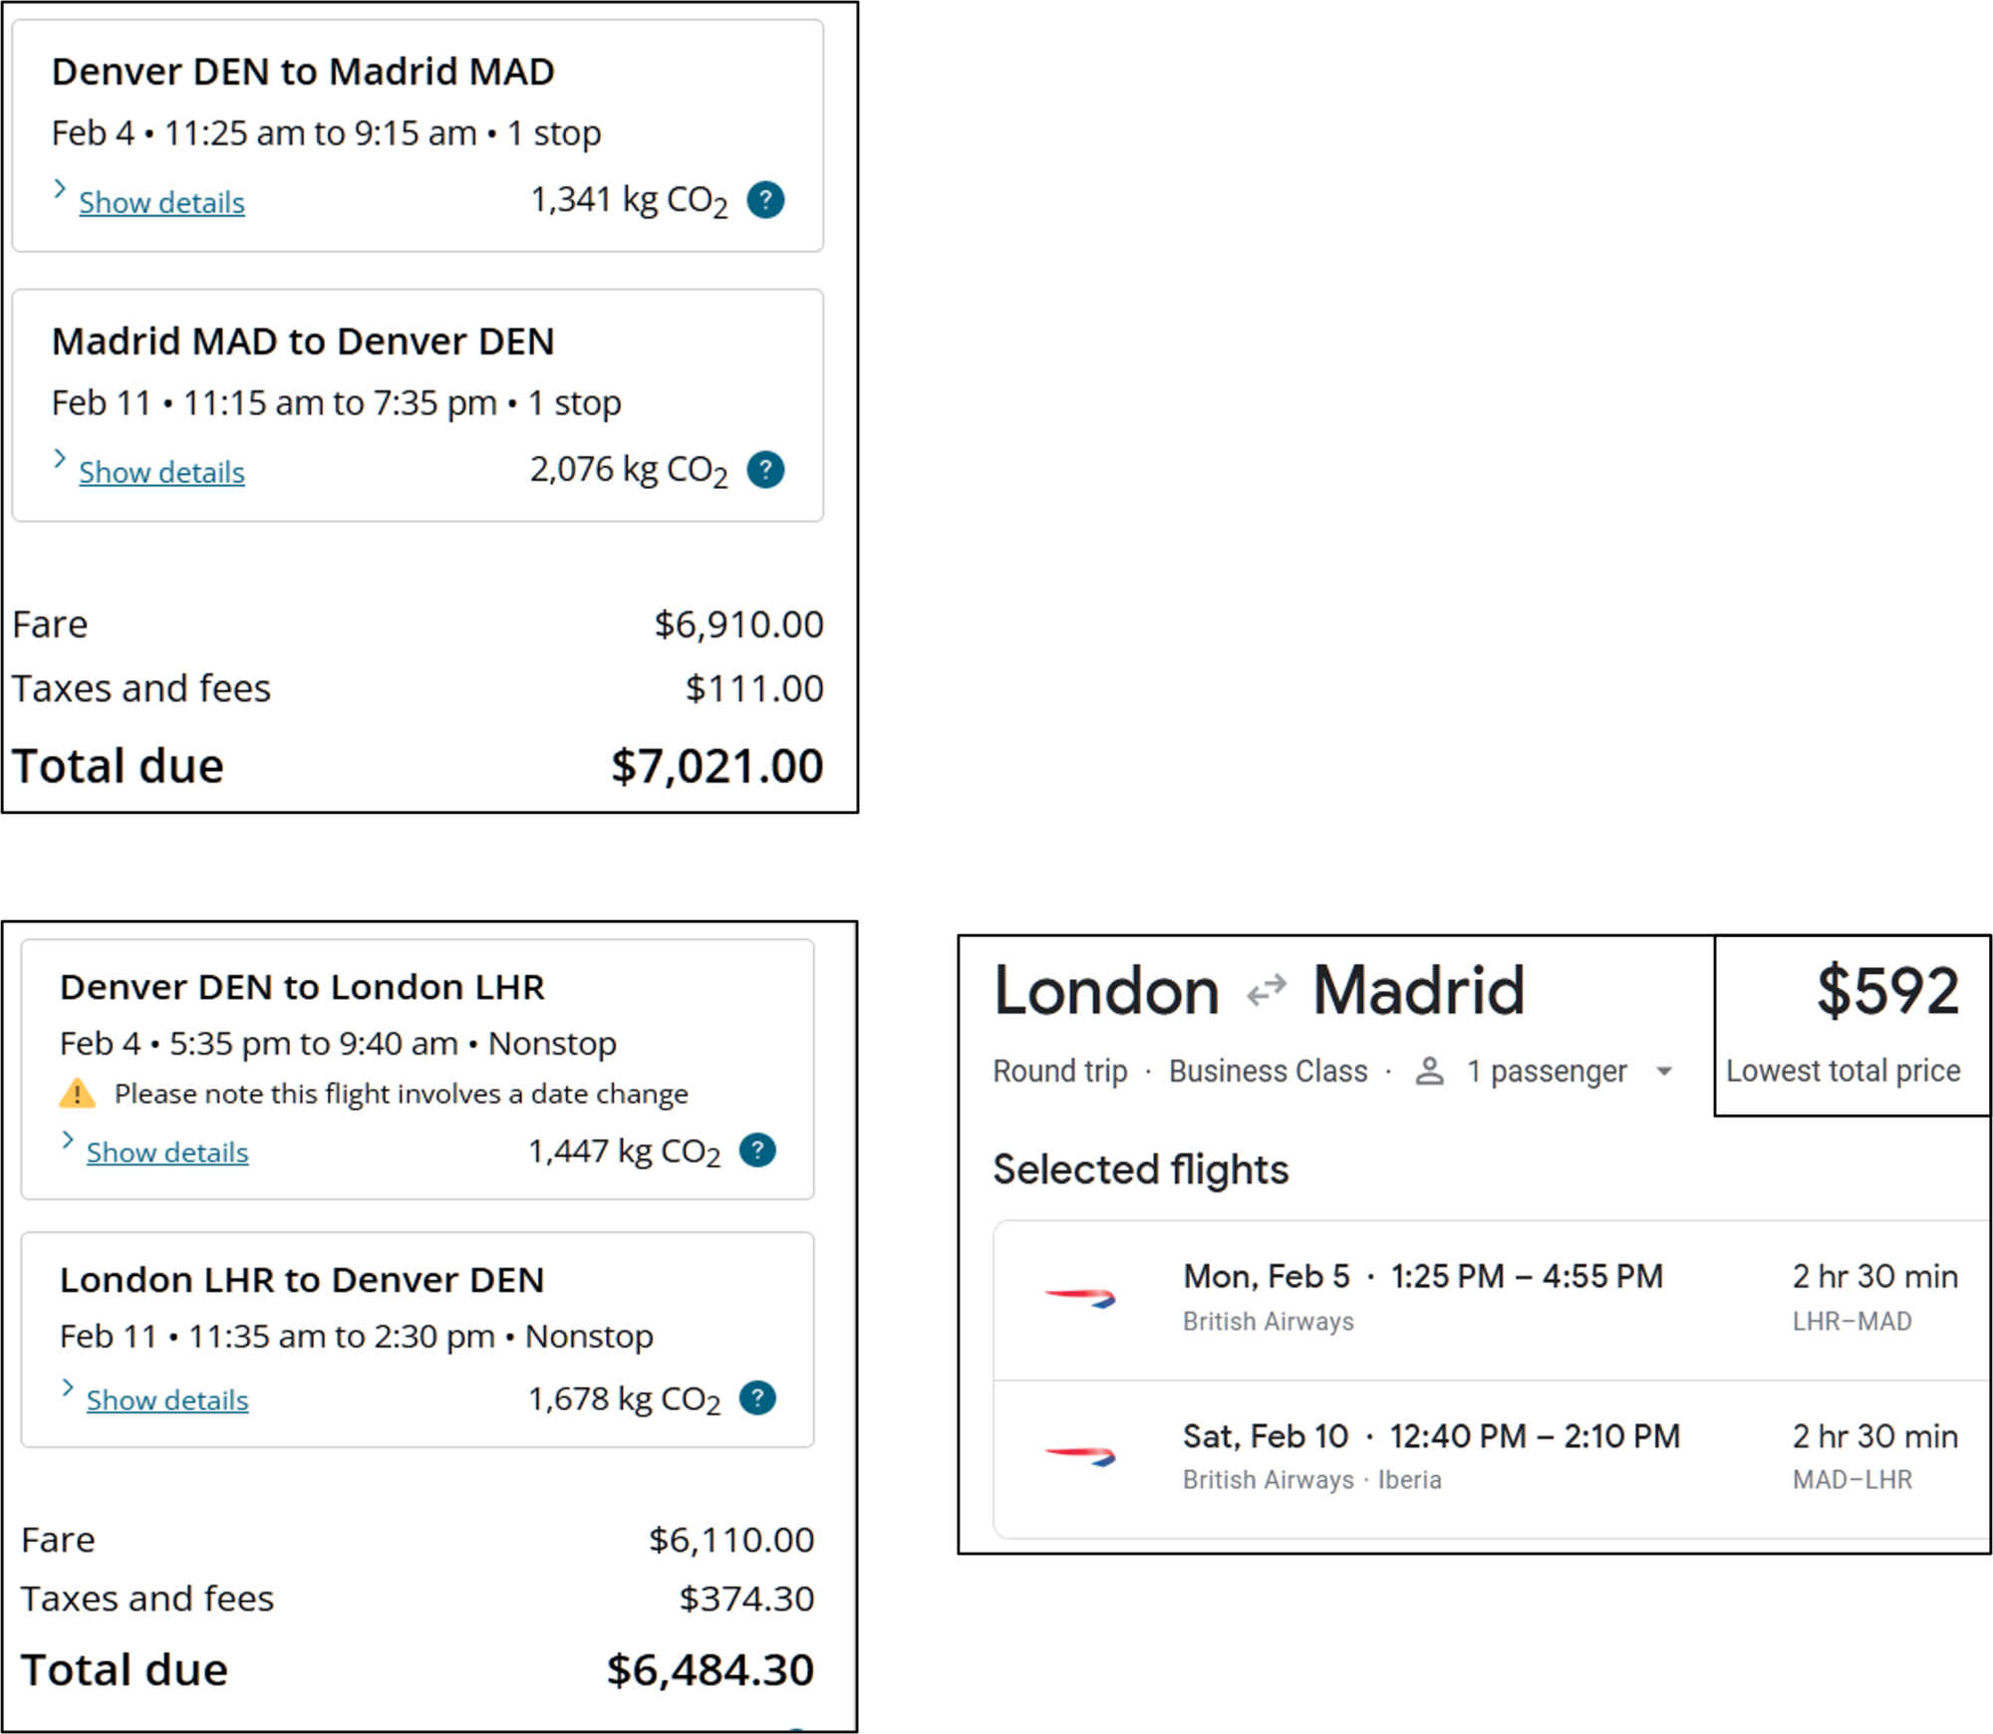This screenshot has width=1993, height=1734.
Task: Expand chevron beside Denver to Madrid details
Action: coord(60,189)
